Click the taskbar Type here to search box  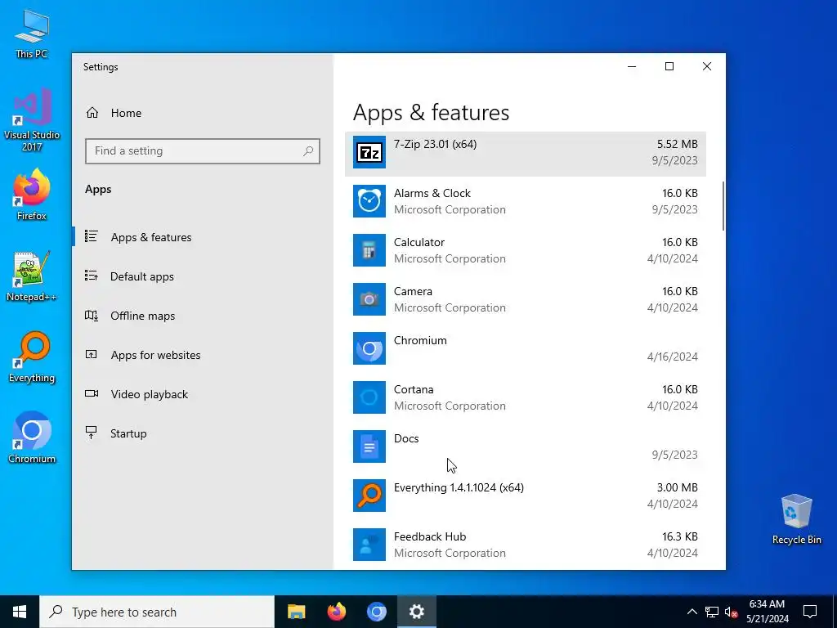[x=157, y=612]
